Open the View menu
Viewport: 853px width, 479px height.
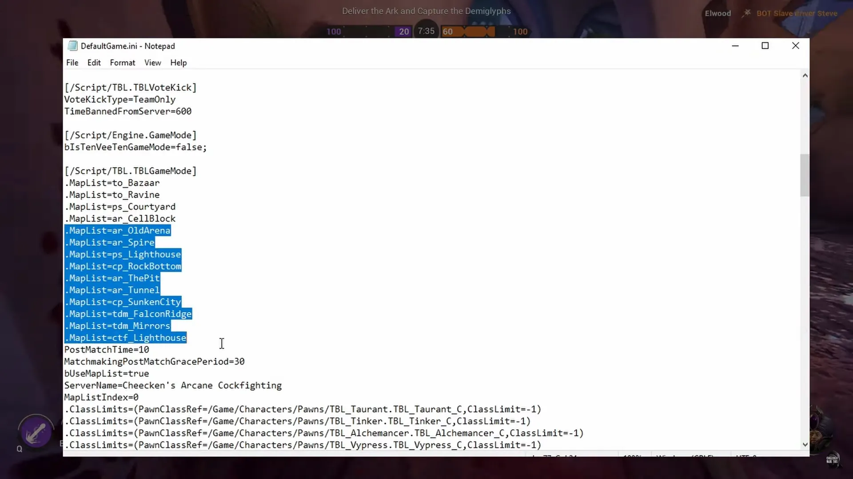point(152,63)
